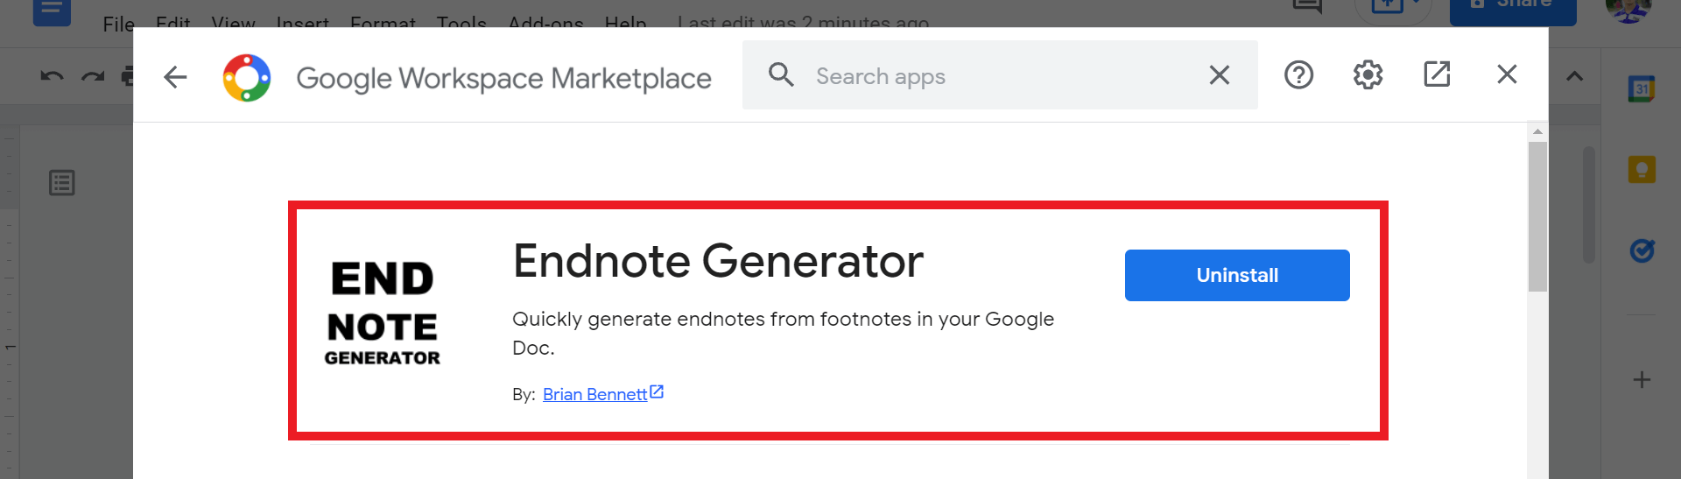Open the Help menu in Docs
This screenshot has width=1681, height=479.
[x=625, y=24]
